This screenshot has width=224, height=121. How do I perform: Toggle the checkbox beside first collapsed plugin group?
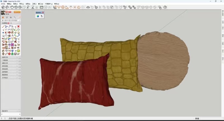point(20,57)
